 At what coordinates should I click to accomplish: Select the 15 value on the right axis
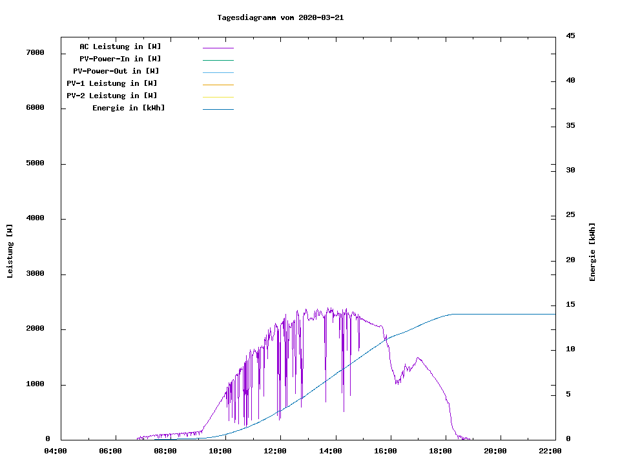coord(570,305)
